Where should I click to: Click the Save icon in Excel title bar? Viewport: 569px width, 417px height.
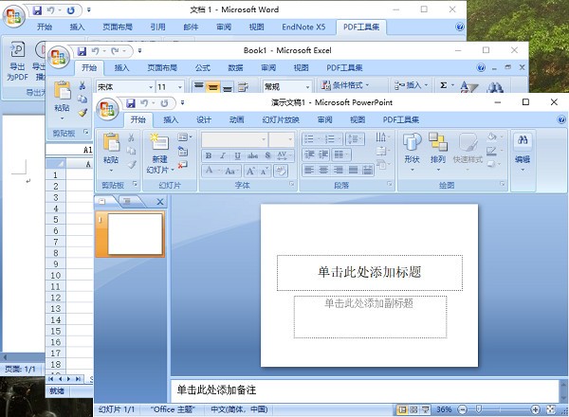(x=82, y=50)
